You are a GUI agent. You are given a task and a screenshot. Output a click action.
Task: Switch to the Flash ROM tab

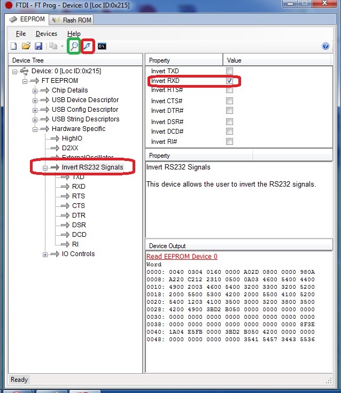coord(72,20)
